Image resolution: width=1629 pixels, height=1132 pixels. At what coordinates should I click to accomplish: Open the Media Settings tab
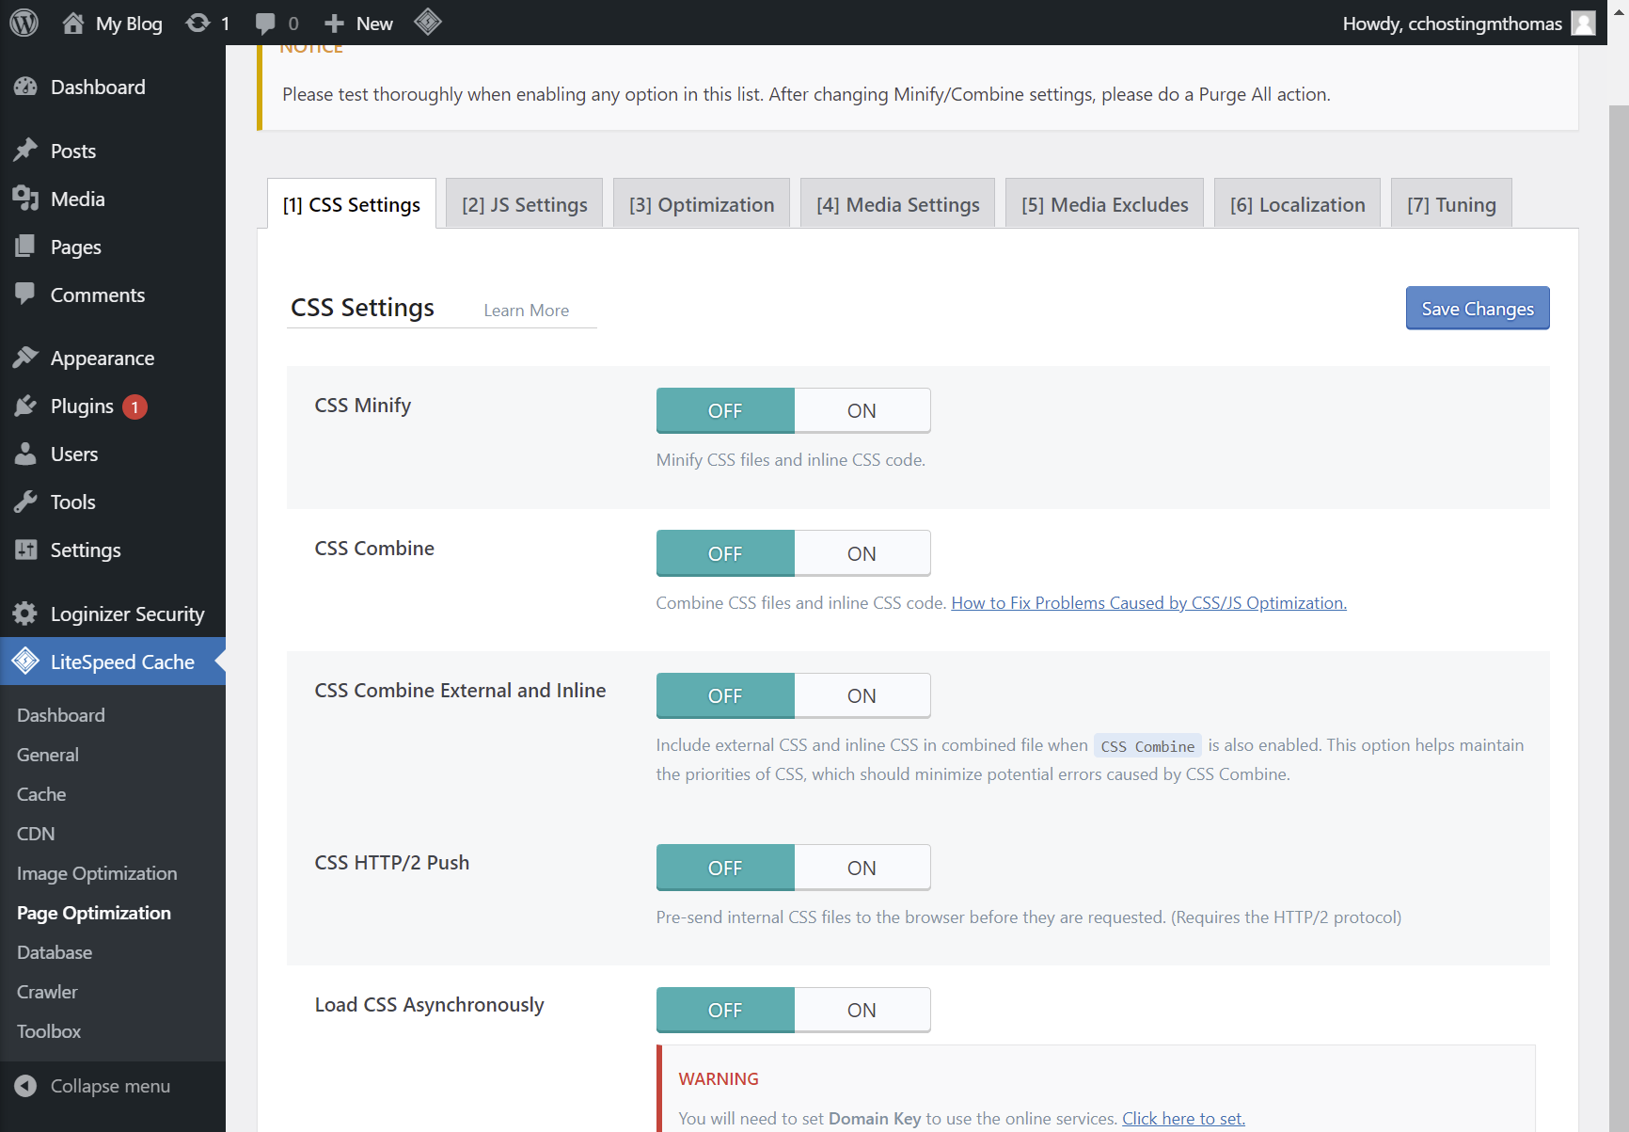897,205
